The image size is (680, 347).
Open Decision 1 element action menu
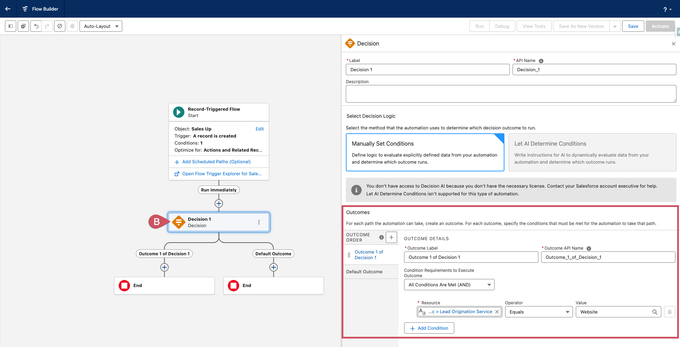coord(259,222)
